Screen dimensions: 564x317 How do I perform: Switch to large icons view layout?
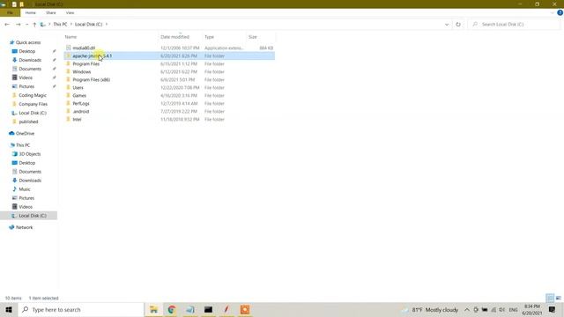pos(559,298)
